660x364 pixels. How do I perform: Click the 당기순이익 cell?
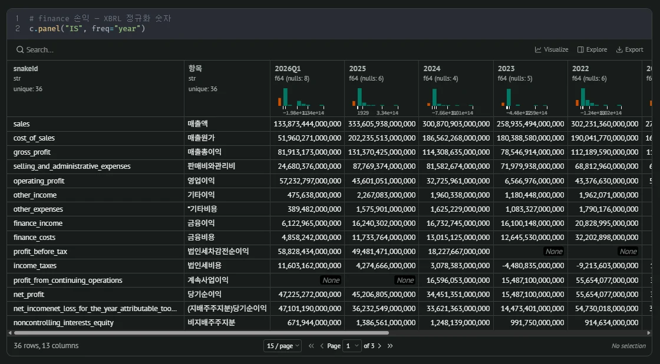click(x=227, y=295)
